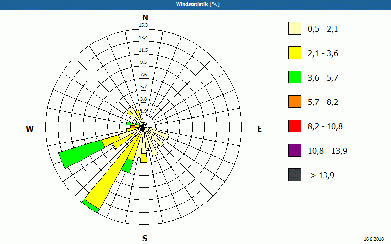Click the dark gray > 13,9 legend swatch

click(295, 175)
